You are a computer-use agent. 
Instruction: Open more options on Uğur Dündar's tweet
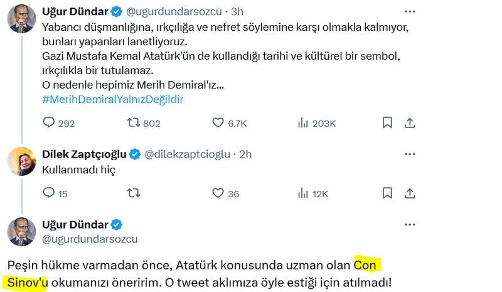click(410, 12)
